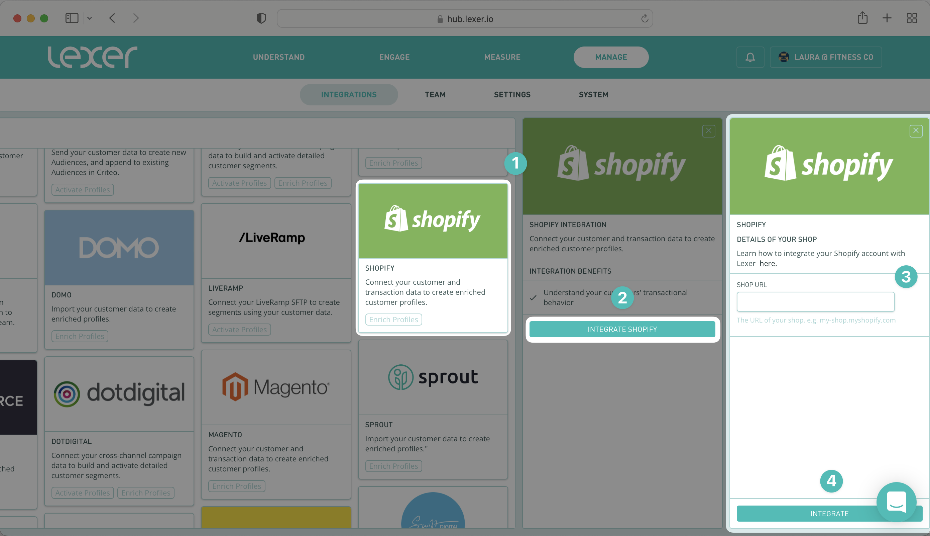930x536 pixels.
Task: Click the Integrate button at bottom
Action: point(829,513)
